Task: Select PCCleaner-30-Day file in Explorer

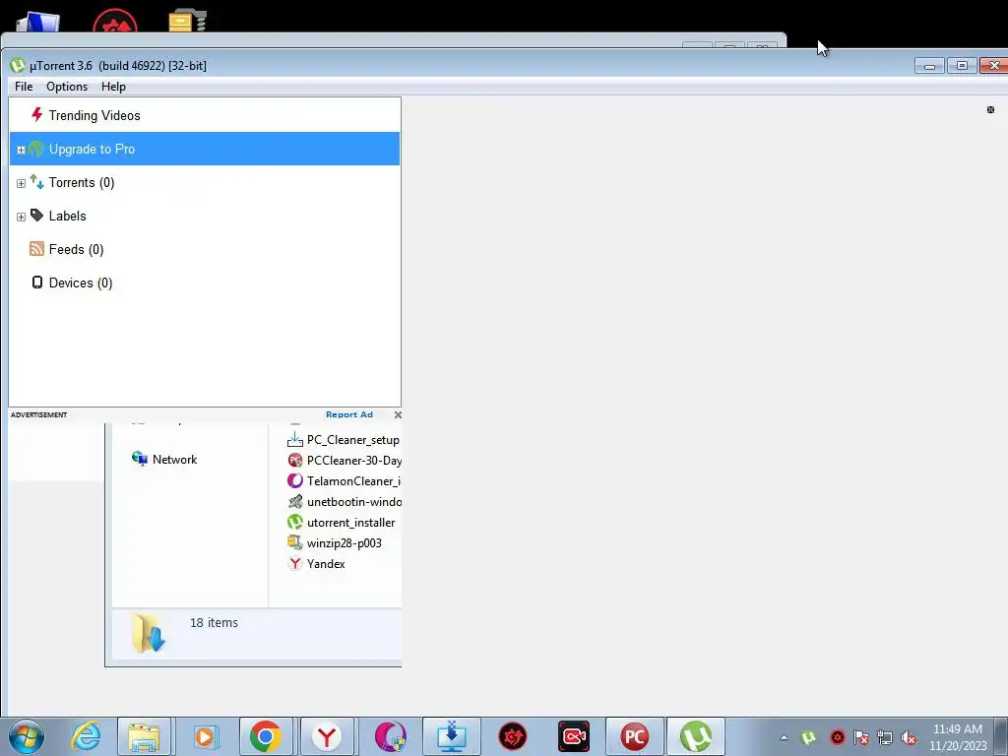Action: tap(354, 461)
